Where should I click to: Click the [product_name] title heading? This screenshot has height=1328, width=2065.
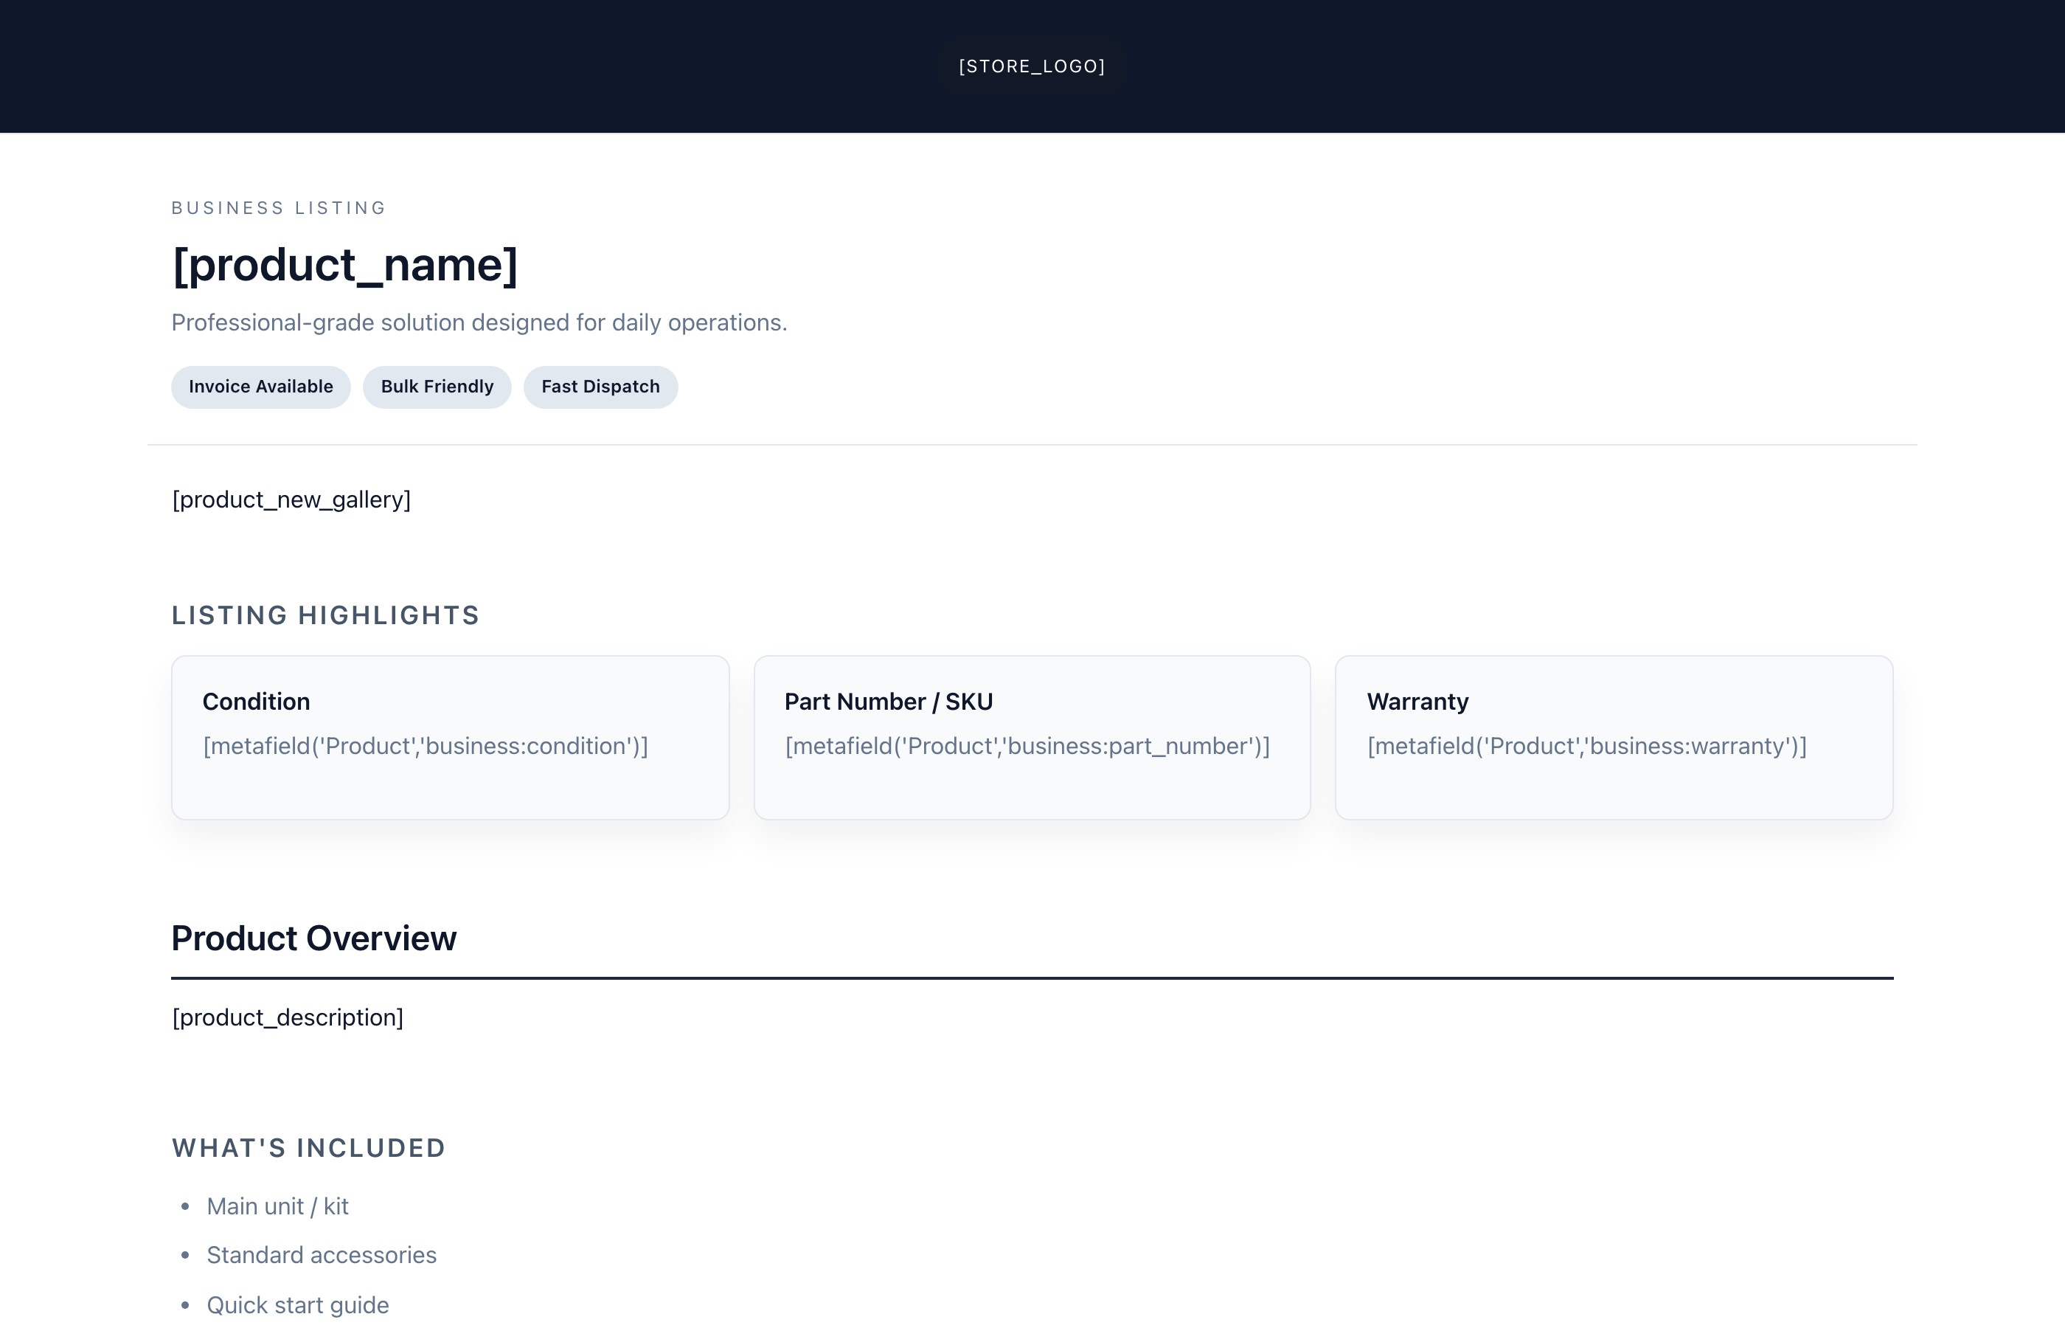pyautogui.click(x=344, y=265)
